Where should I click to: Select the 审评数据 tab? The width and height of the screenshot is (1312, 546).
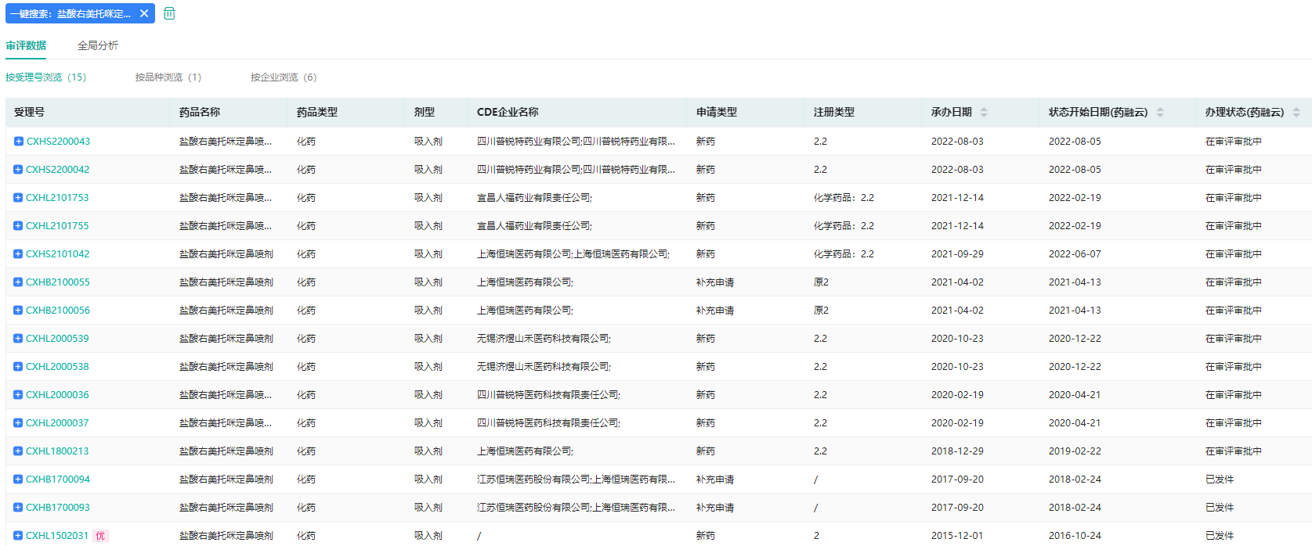click(x=26, y=45)
